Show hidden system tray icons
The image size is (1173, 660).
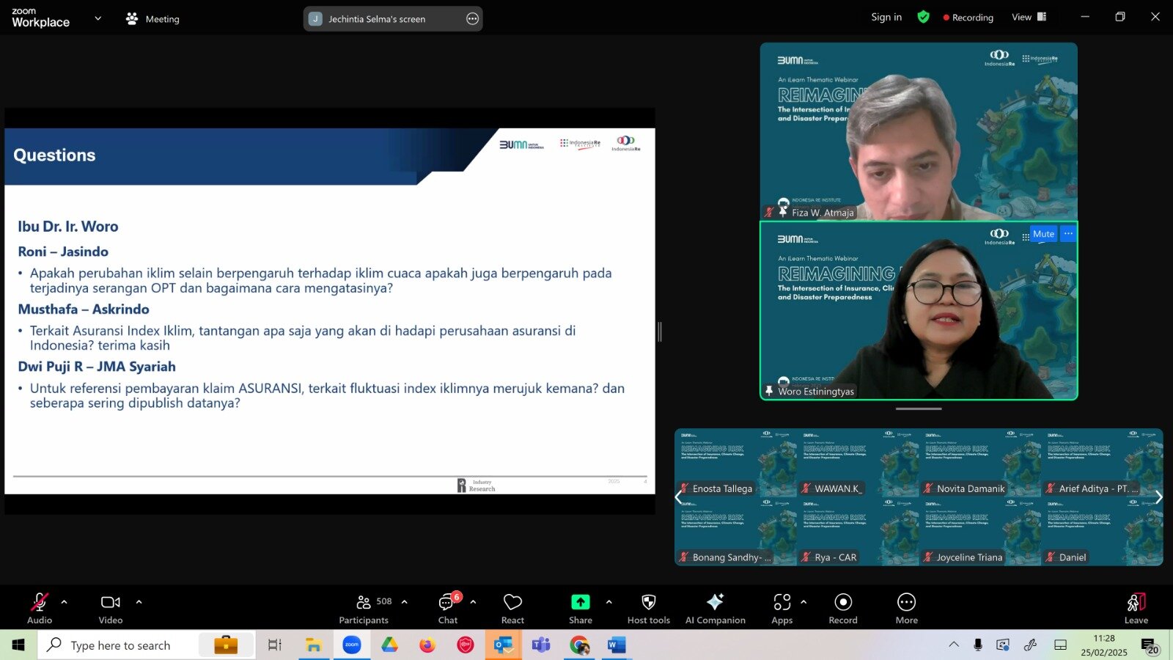point(954,645)
